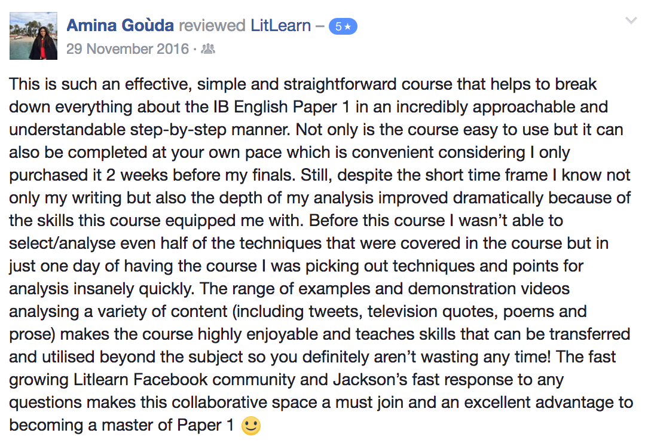This screenshot has width=648, height=445.
Task: Click 'step-by-step' in the review text
Action: 178,130
